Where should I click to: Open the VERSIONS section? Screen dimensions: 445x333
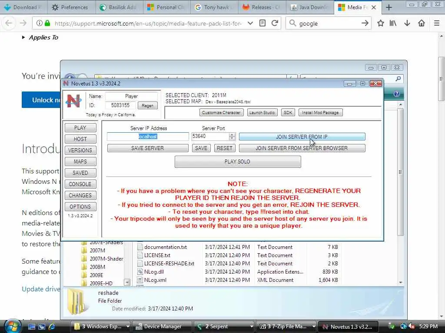(80, 150)
